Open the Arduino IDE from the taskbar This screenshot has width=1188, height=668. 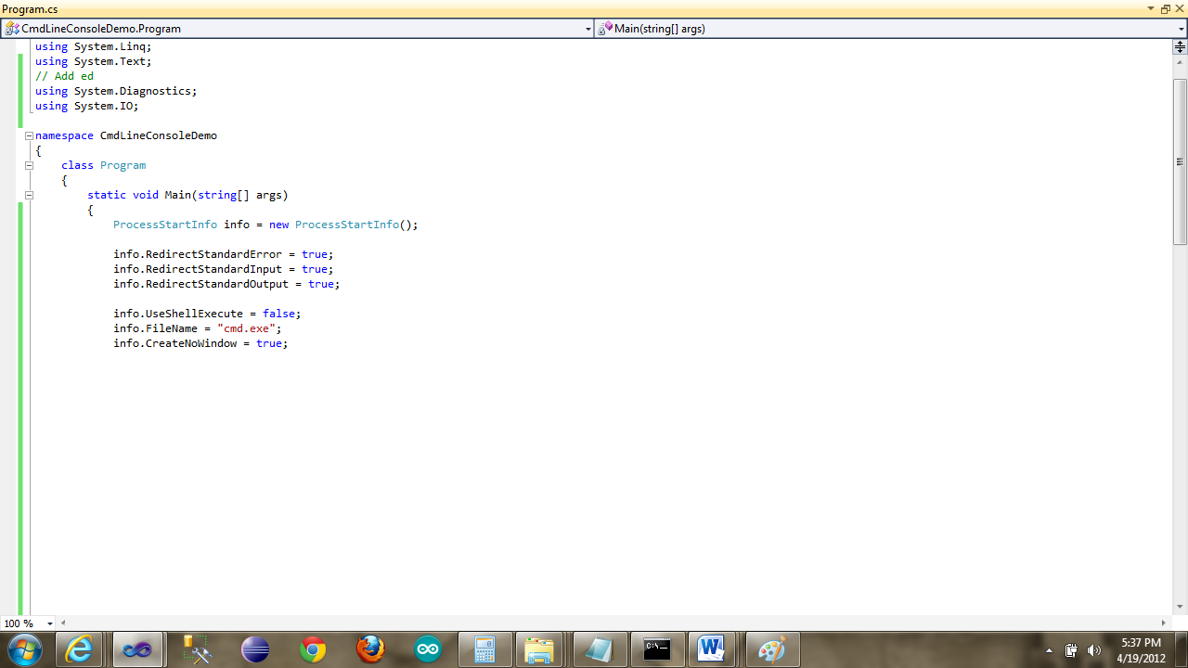click(427, 649)
